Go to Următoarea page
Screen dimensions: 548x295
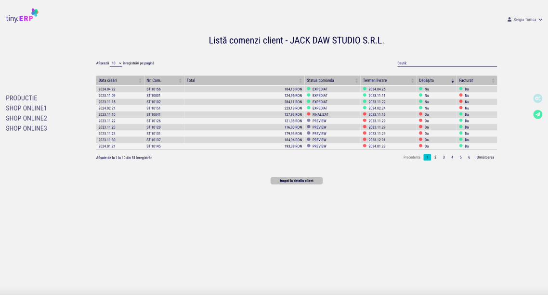click(485, 157)
